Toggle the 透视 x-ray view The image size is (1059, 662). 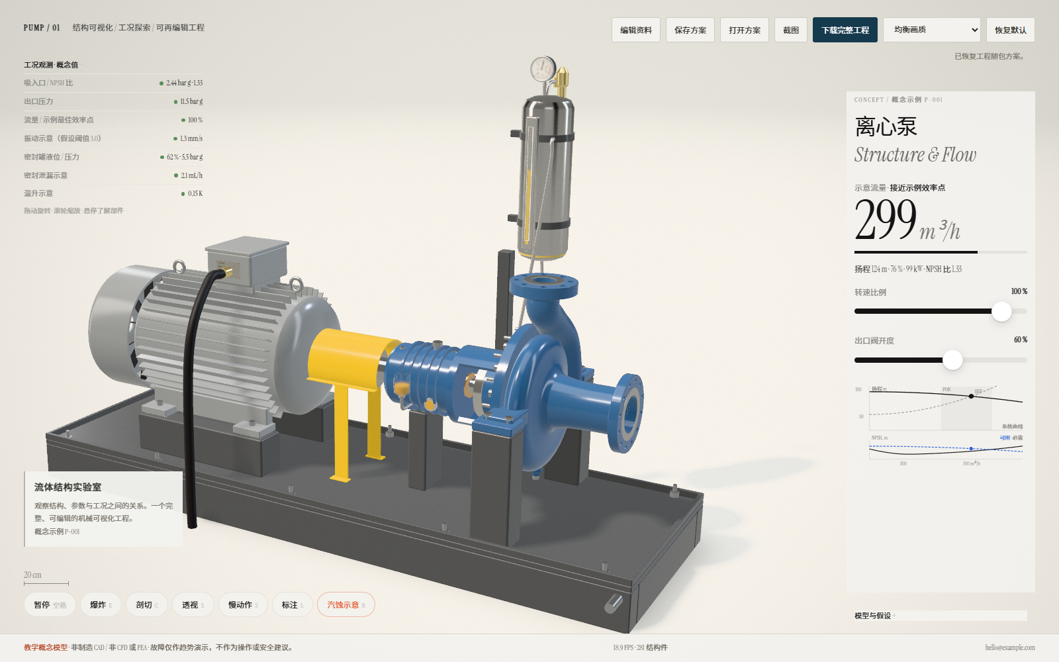tap(193, 604)
